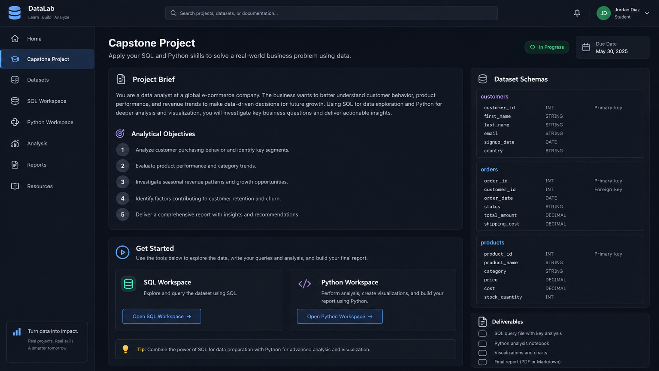Image resolution: width=659 pixels, height=371 pixels.
Task: Click the Project Brief document icon
Action: coord(121,79)
